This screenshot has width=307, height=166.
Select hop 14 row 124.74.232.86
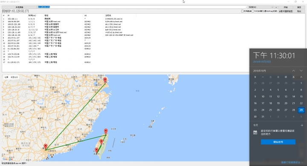click(69, 54)
